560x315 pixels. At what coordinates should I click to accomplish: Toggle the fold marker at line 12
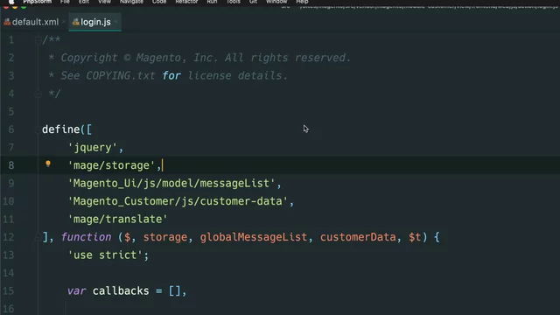coord(38,237)
